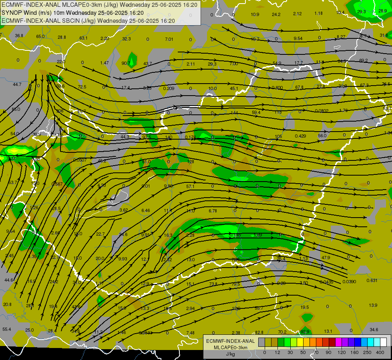Click the map value '19.5'

click(304, 307)
